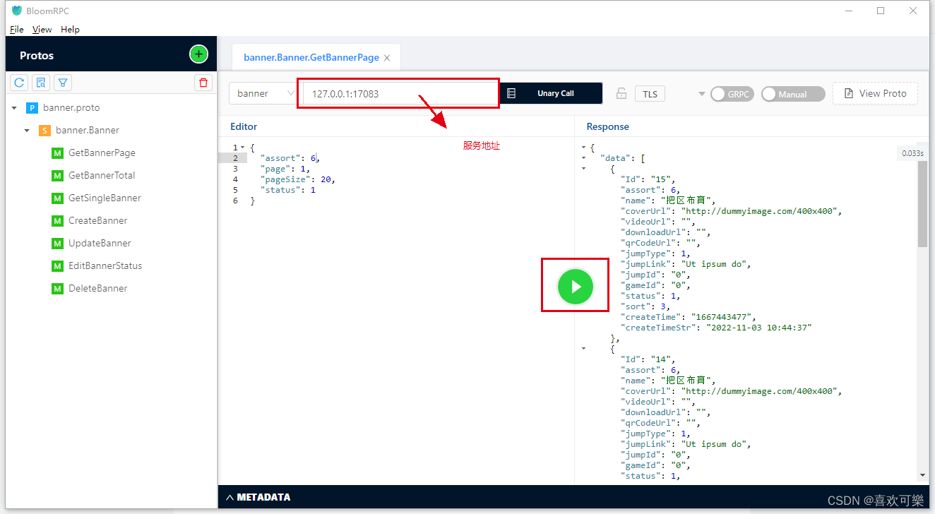935x514 pixels.
Task: Reload protos with the refresh icon
Action: pos(20,83)
